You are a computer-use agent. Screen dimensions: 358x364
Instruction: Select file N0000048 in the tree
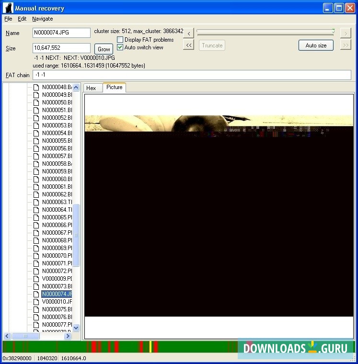pyautogui.click(x=57, y=87)
